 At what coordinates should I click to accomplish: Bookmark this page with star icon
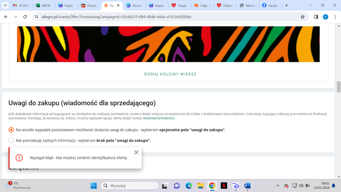pyautogui.click(x=302, y=17)
